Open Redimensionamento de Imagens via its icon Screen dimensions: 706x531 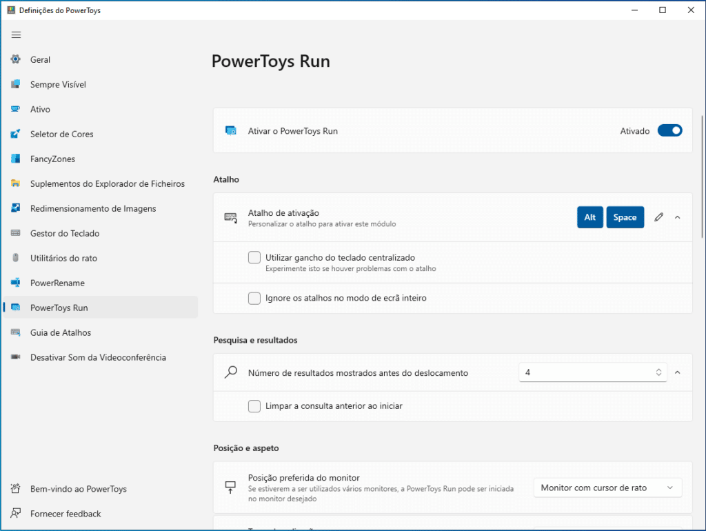(15, 208)
